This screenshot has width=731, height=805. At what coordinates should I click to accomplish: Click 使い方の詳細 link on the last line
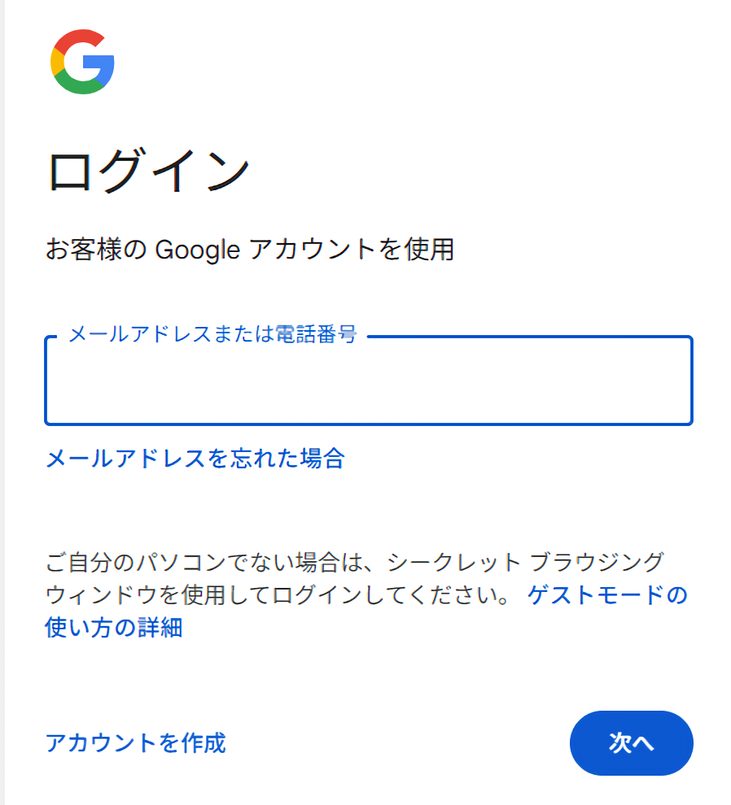(x=114, y=628)
